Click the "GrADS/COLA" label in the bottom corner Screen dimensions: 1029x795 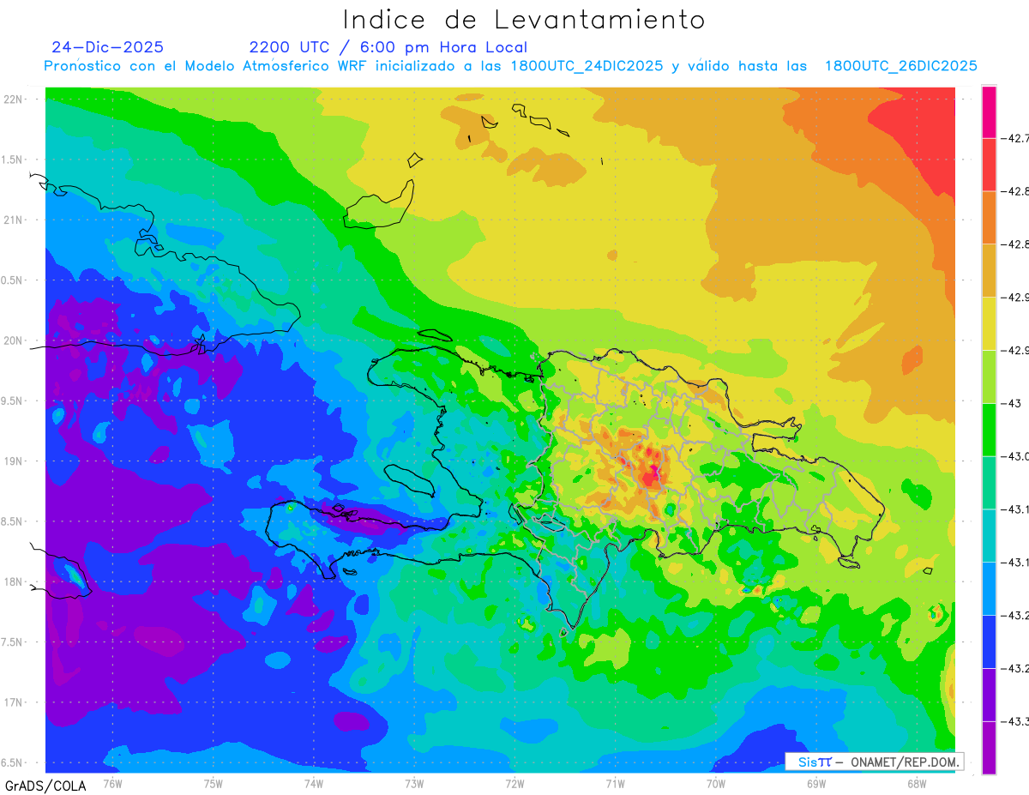45,786
